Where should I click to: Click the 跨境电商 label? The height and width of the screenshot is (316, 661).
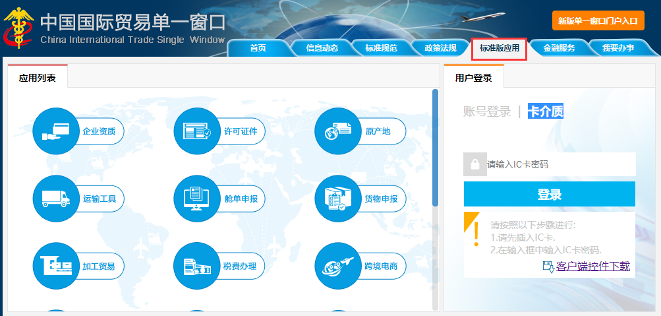381,267
